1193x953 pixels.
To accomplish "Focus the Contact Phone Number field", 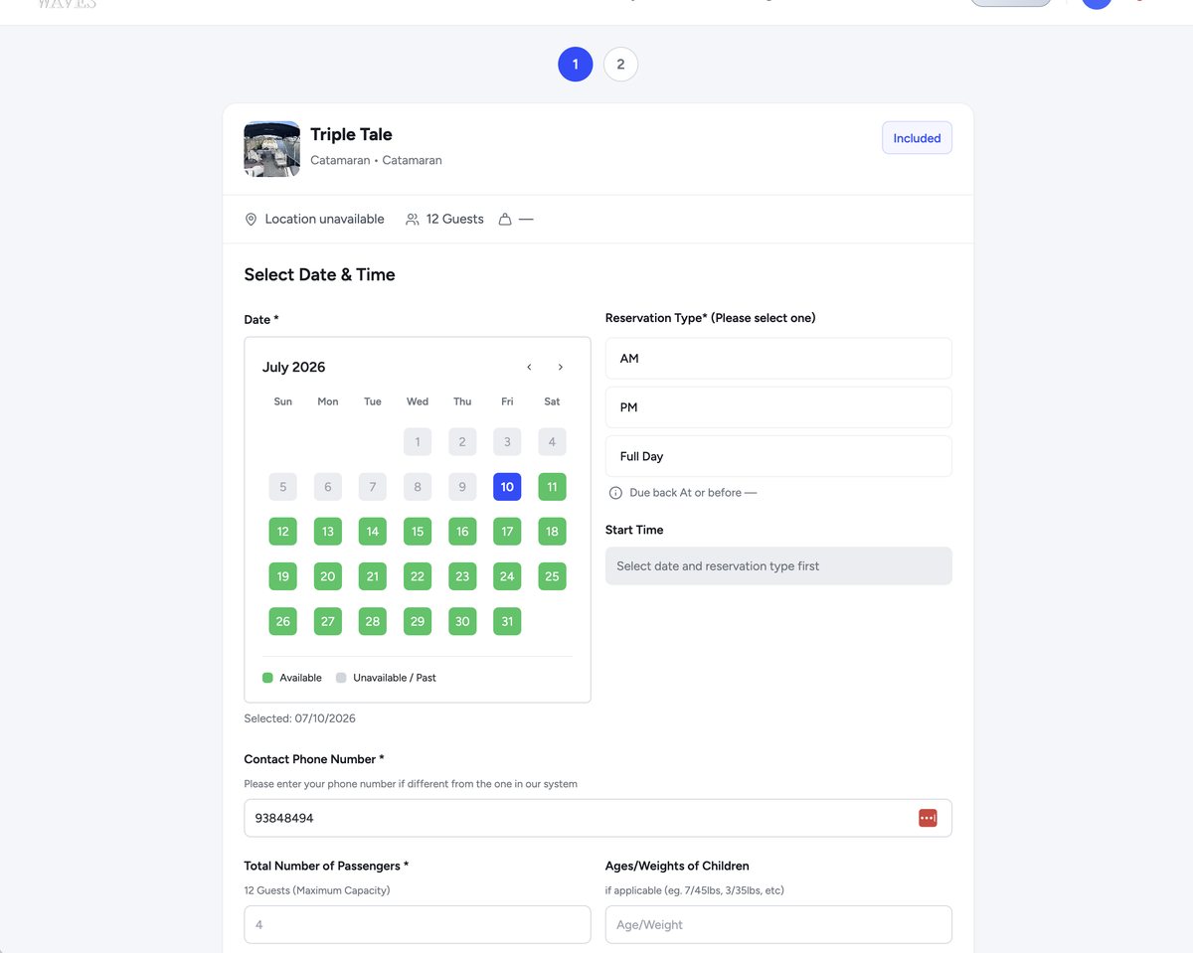I will click(x=597, y=818).
